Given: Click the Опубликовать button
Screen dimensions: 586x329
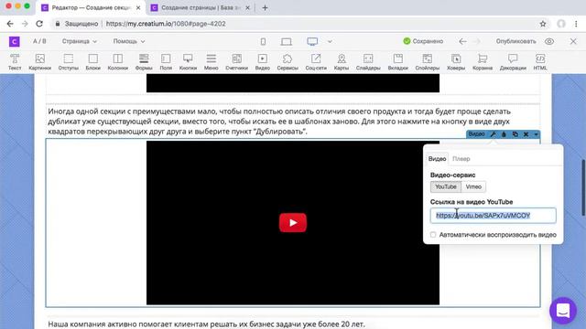Looking at the screenshot, I should [515, 41].
